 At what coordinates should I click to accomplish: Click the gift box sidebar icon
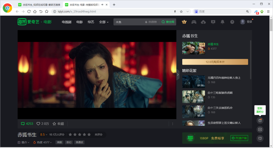[x=260, y=121]
